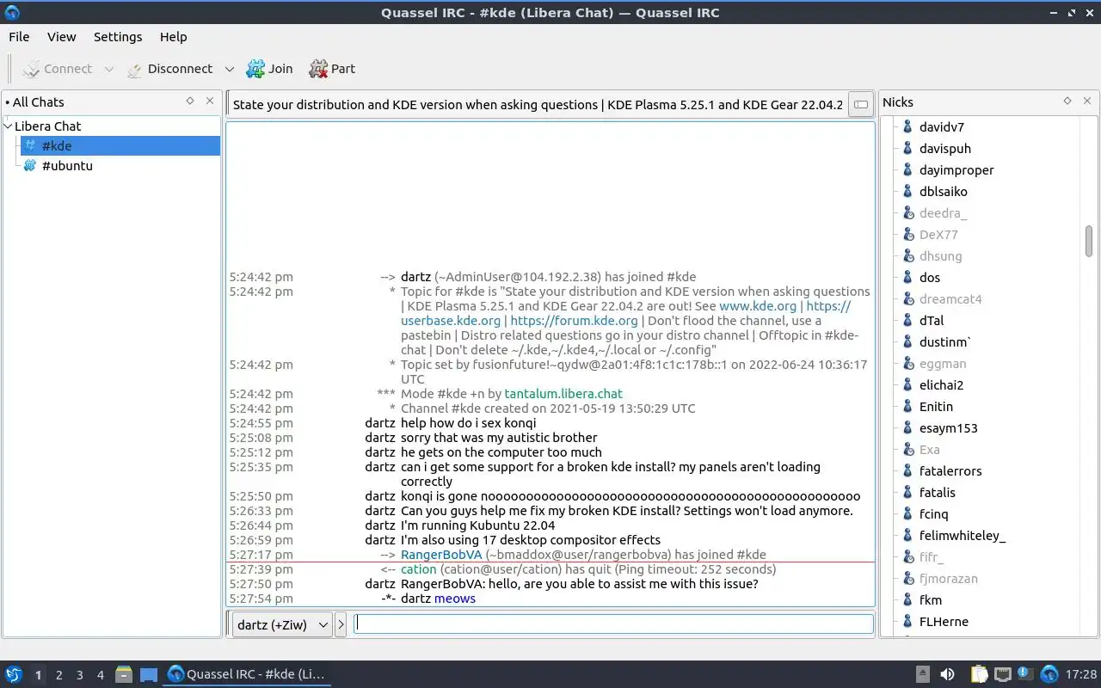
Task: Select nick eggman in Nicks list
Action: pos(943,364)
